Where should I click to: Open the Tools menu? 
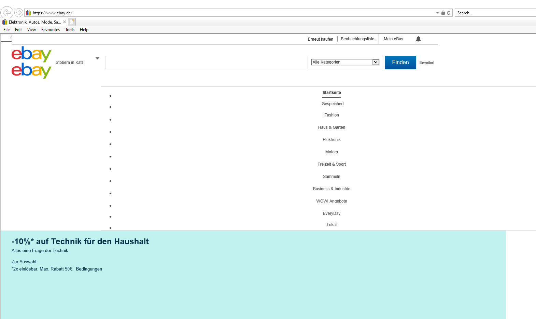click(70, 30)
